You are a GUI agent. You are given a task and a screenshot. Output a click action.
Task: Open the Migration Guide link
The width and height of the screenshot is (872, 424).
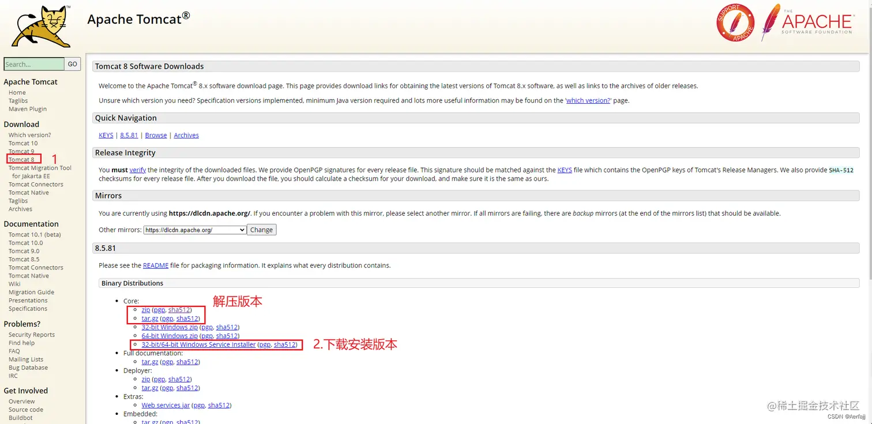click(31, 292)
